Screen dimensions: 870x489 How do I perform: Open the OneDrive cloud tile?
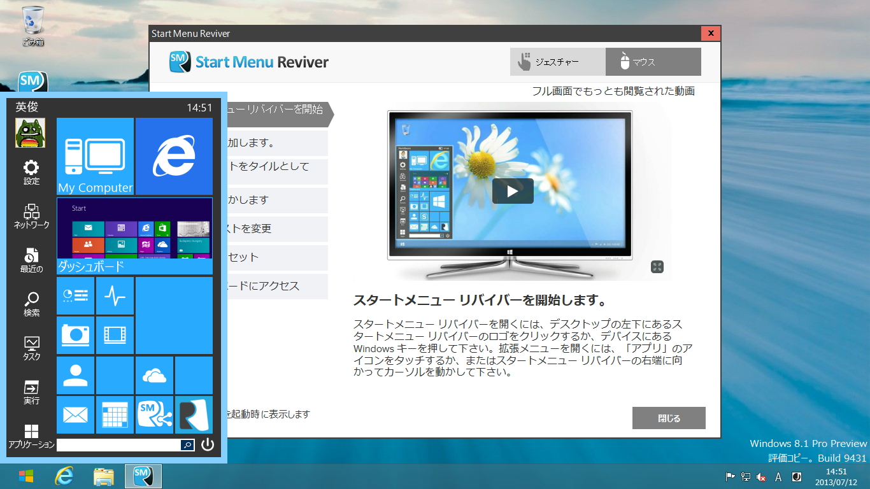(154, 375)
